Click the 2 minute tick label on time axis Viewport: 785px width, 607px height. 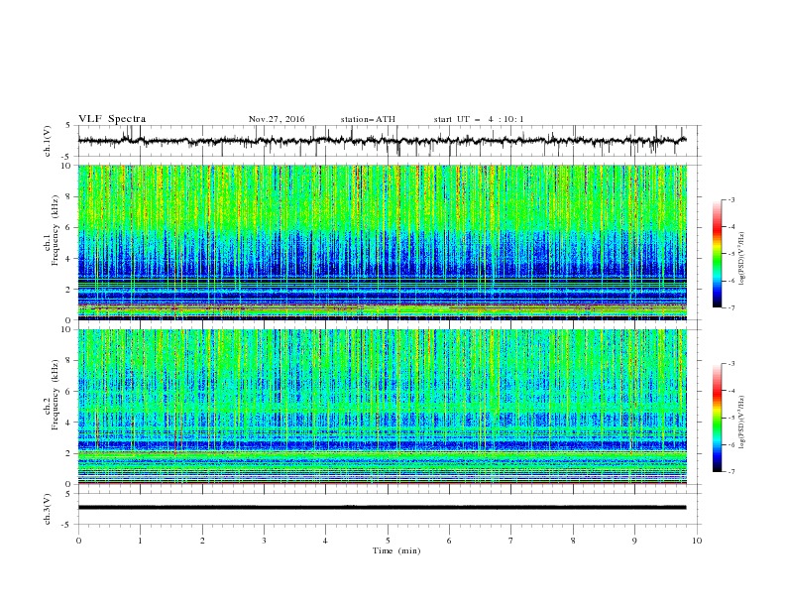tap(202, 541)
